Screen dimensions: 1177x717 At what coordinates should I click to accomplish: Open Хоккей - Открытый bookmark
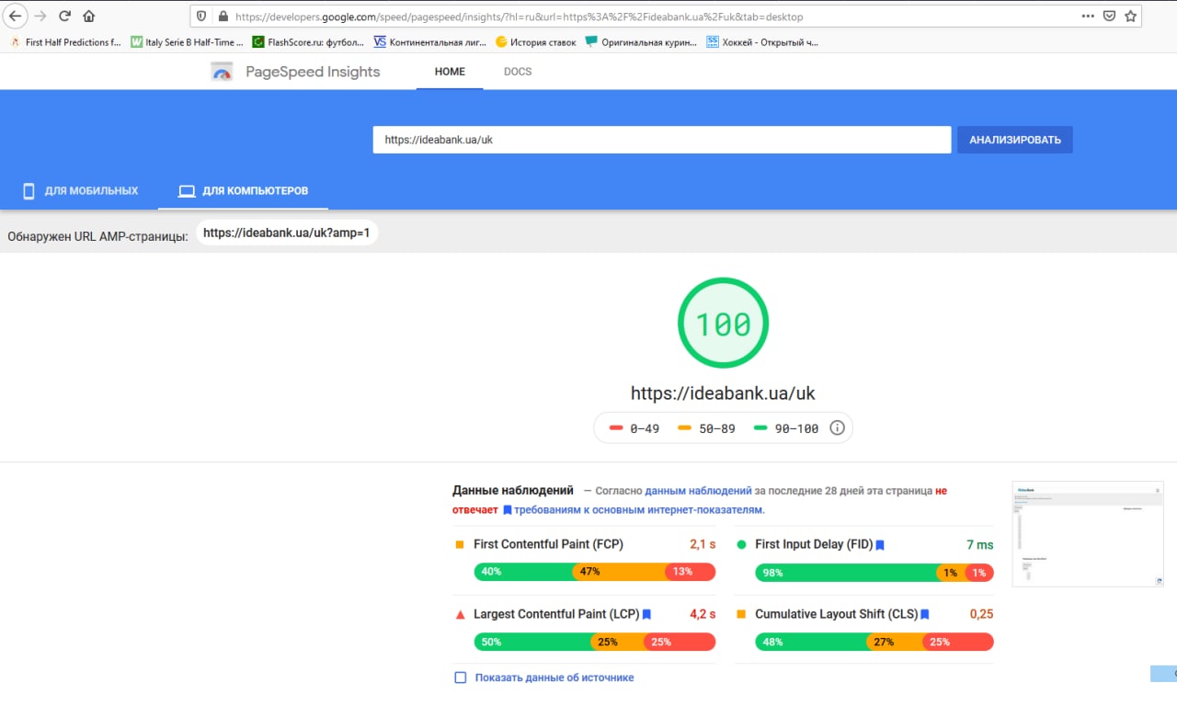tap(762, 42)
